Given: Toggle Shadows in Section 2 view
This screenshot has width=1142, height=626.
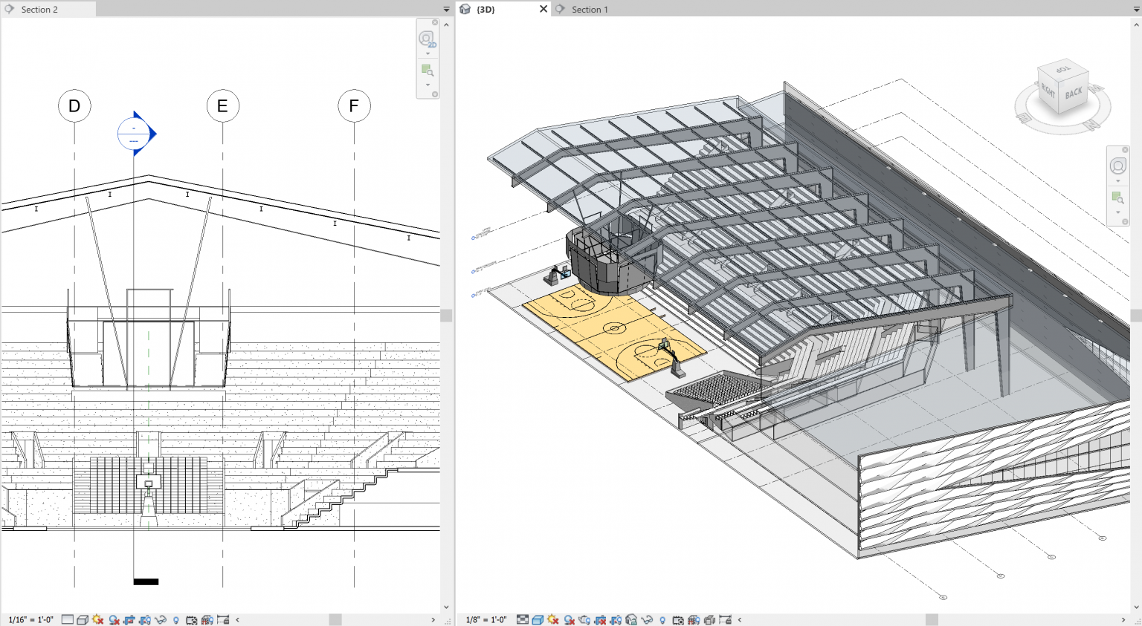Looking at the screenshot, I should coord(114,619).
